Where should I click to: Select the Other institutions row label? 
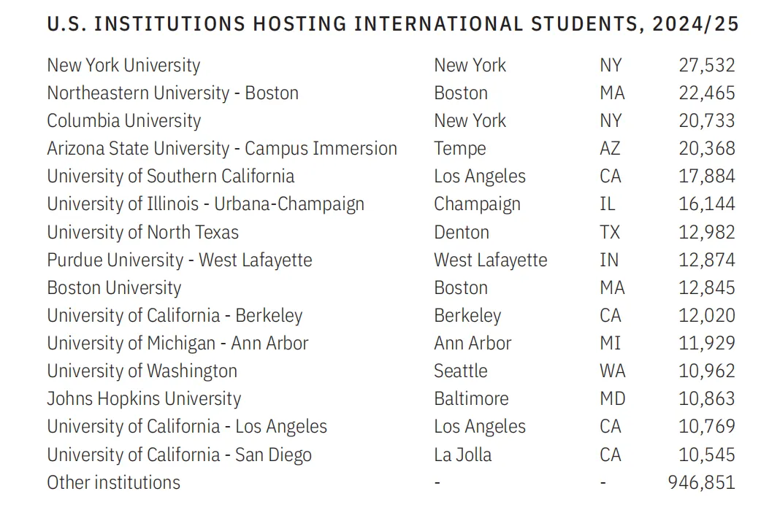coord(113,482)
